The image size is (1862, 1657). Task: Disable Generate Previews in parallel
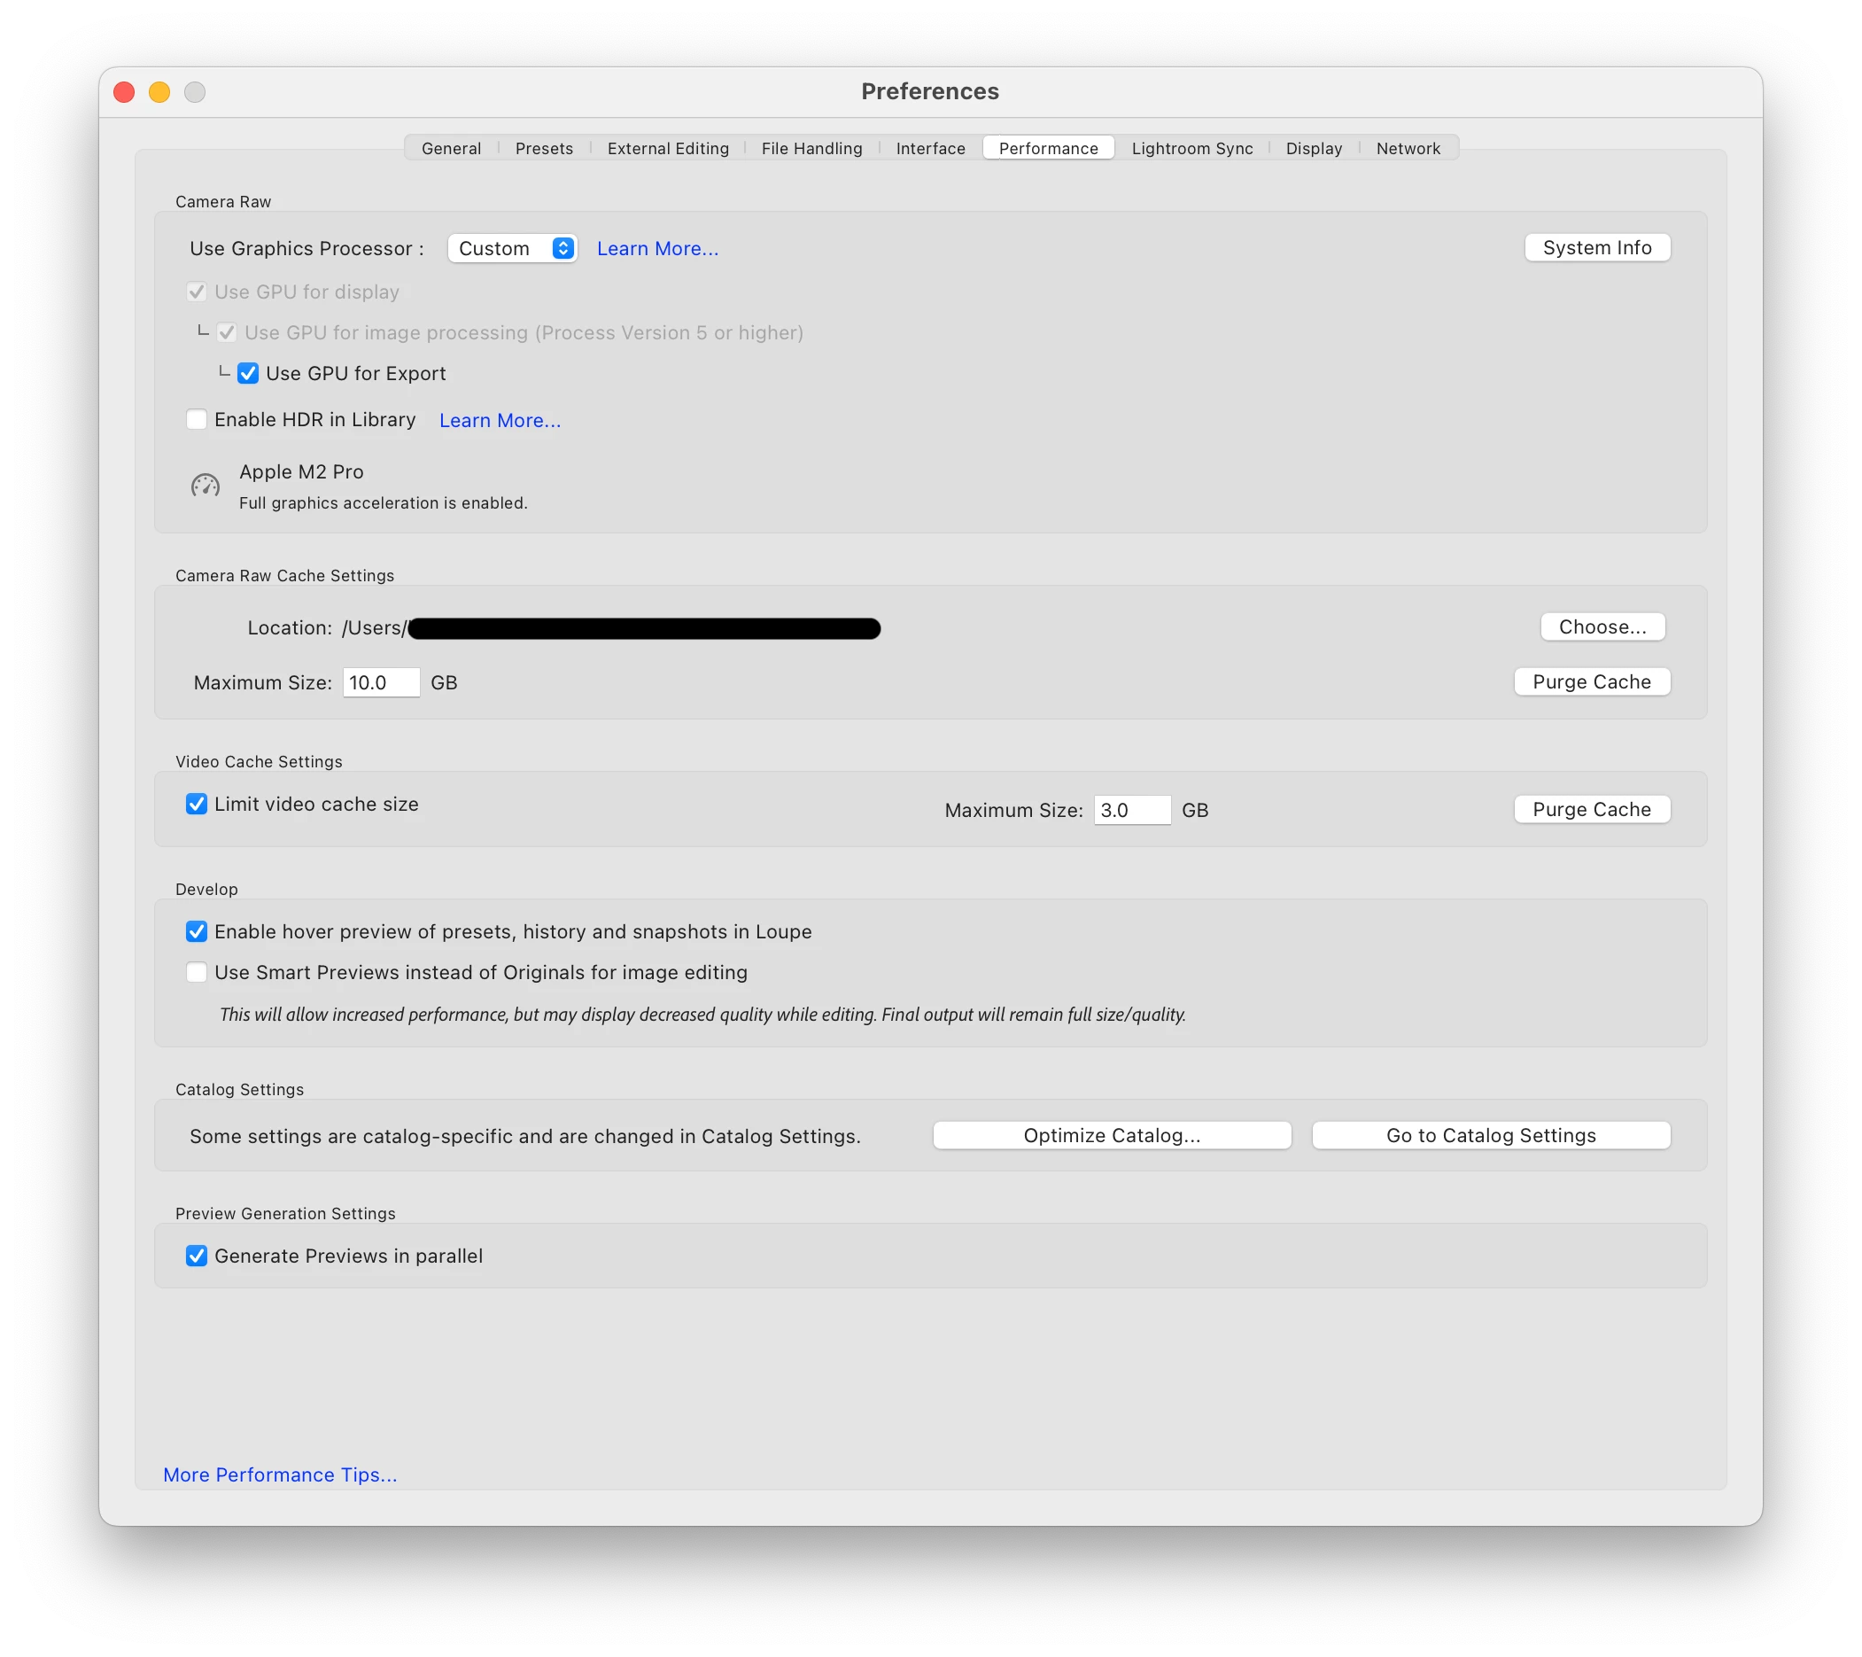[x=197, y=1256]
